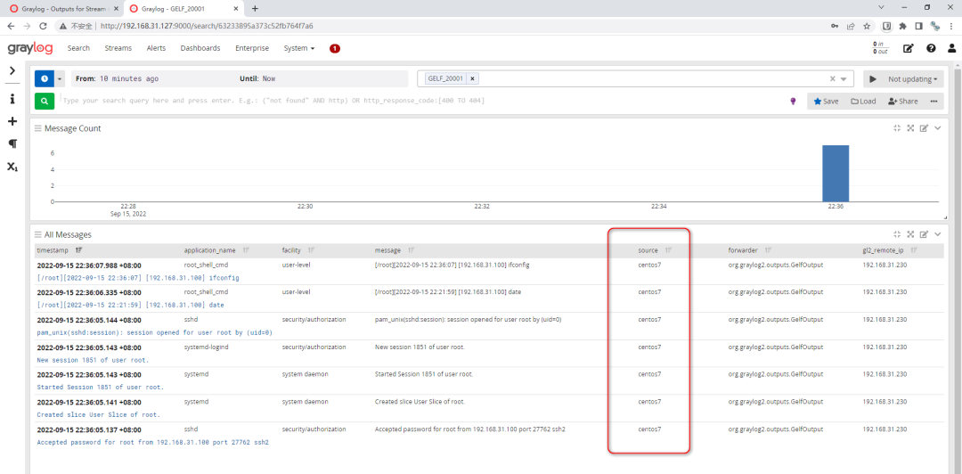Expand Message Count widget to fullscreen

point(910,127)
